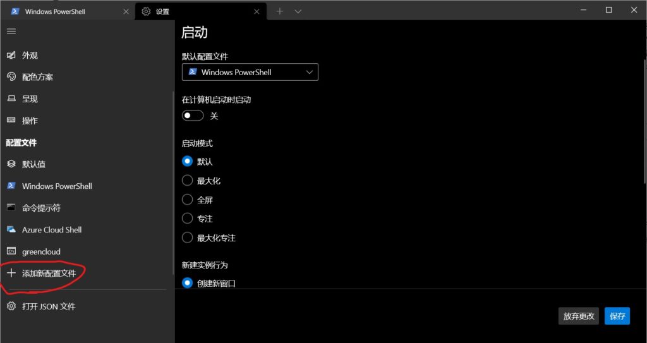Viewport: 647px width, 343px height.
Task: Open the 默认配置文件 dropdown
Action: click(x=250, y=72)
